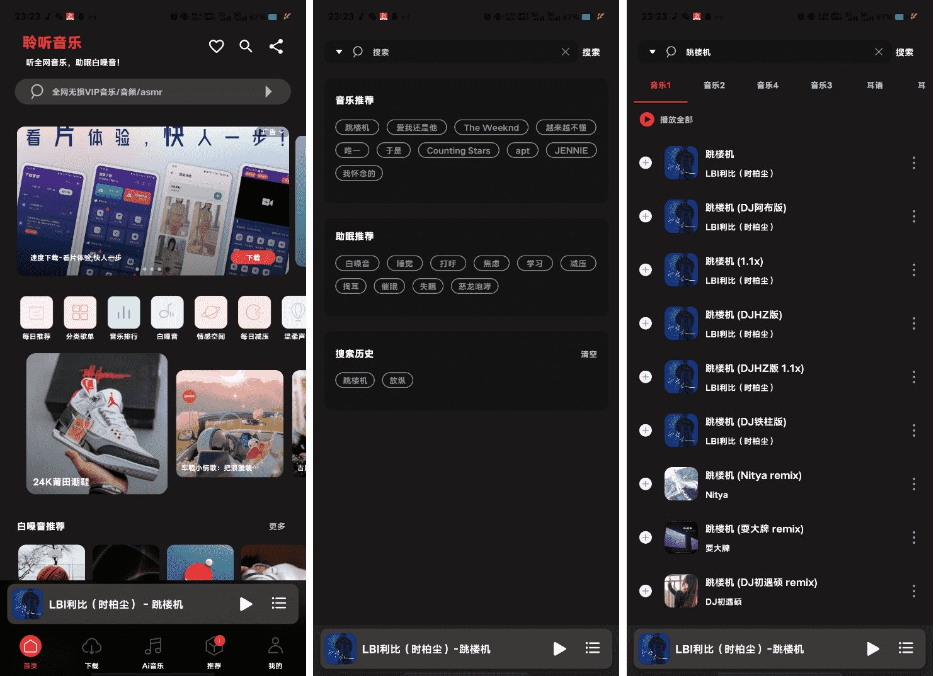This screenshot has width=936, height=676.
Task: Tap the 情感空间 planet icon
Action: [x=210, y=312]
